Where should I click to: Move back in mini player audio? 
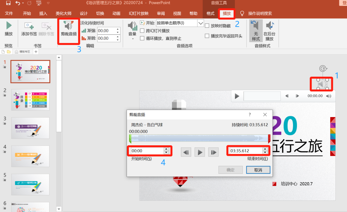tap(287, 96)
